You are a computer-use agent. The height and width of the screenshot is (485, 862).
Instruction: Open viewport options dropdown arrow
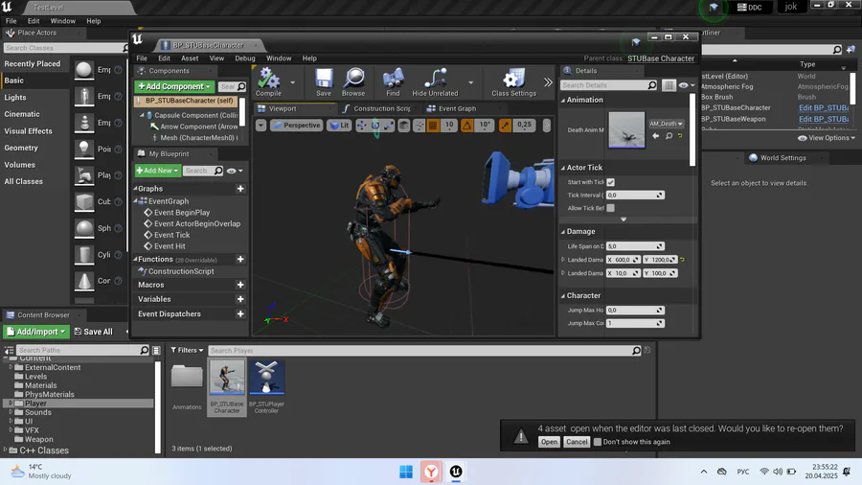click(x=261, y=126)
